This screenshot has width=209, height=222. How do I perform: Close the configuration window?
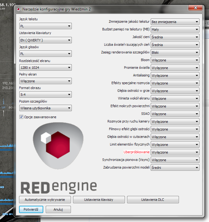tap(195, 8)
